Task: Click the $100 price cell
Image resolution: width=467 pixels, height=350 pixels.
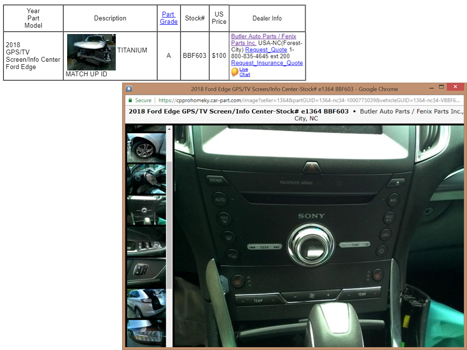Action: [x=219, y=55]
